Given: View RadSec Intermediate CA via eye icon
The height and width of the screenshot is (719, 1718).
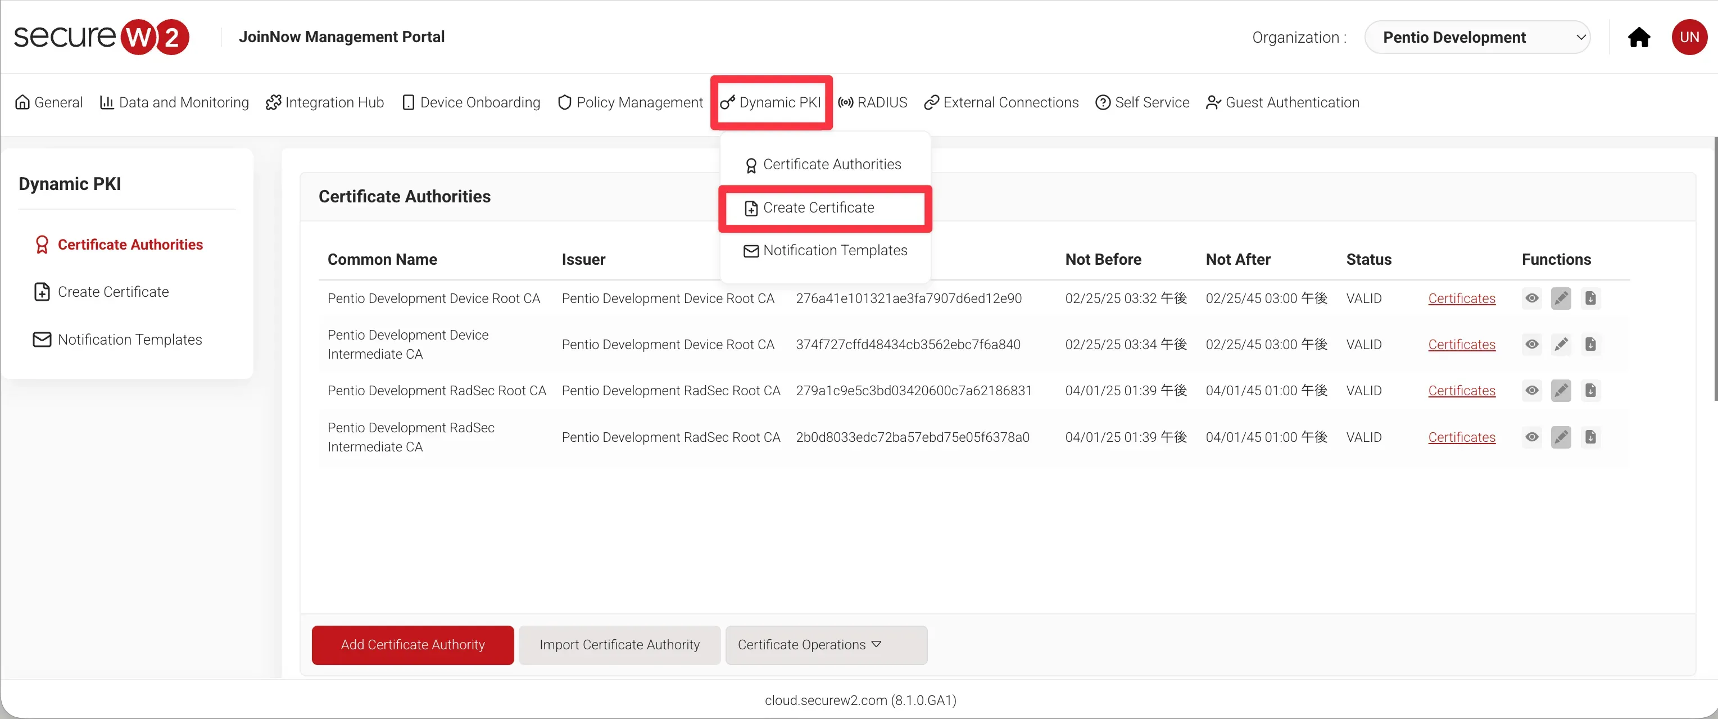Looking at the screenshot, I should 1532,437.
